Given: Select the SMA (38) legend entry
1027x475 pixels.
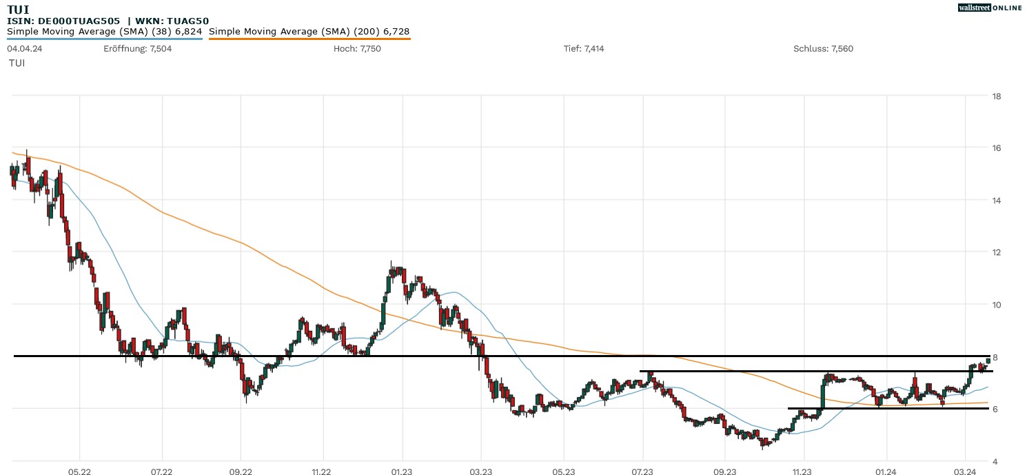Looking at the screenshot, I should pyautogui.click(x=104, y=31).
